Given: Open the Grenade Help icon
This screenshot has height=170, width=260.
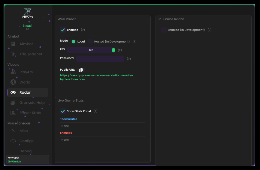Looking at the screenshot, I should tap(13, 103).
